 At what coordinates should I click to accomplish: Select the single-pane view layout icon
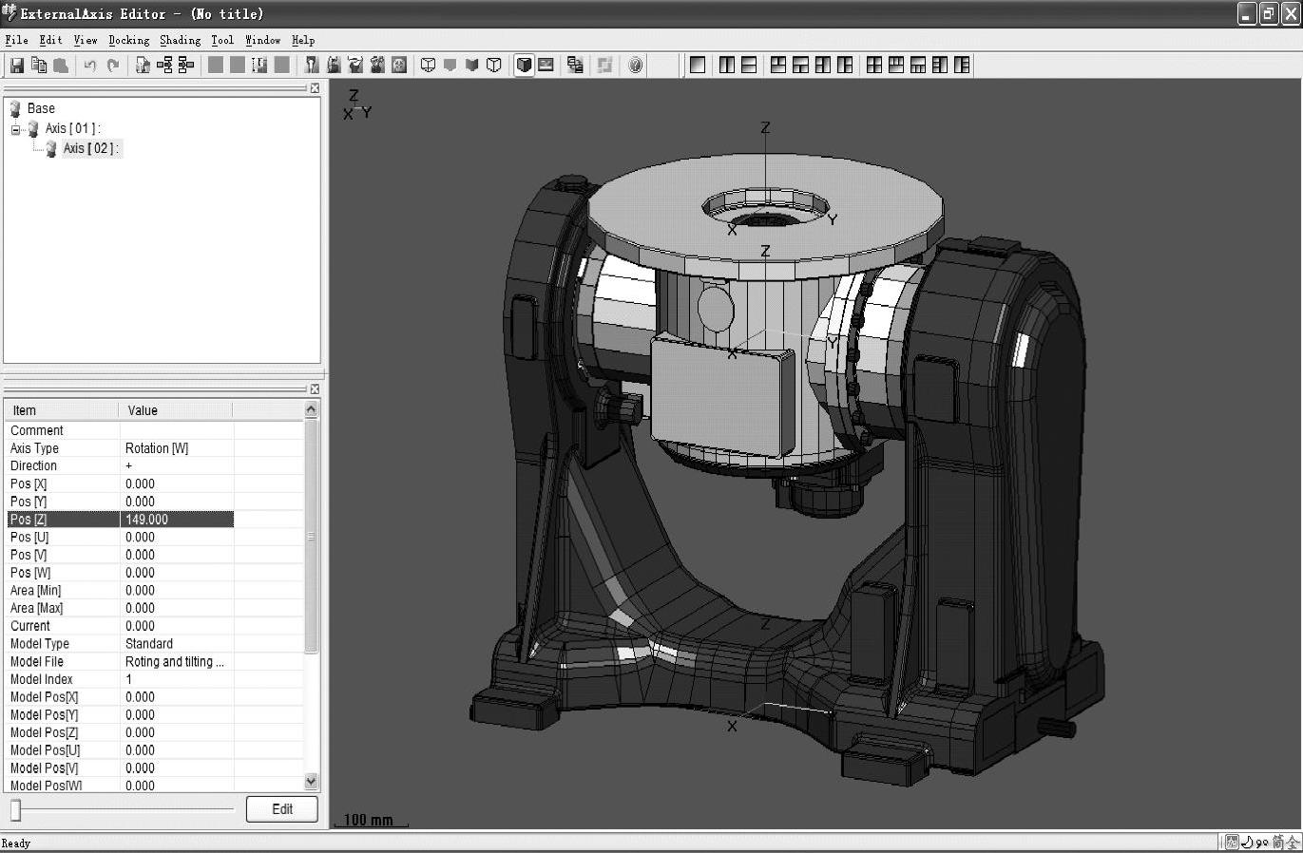point(698,66)
